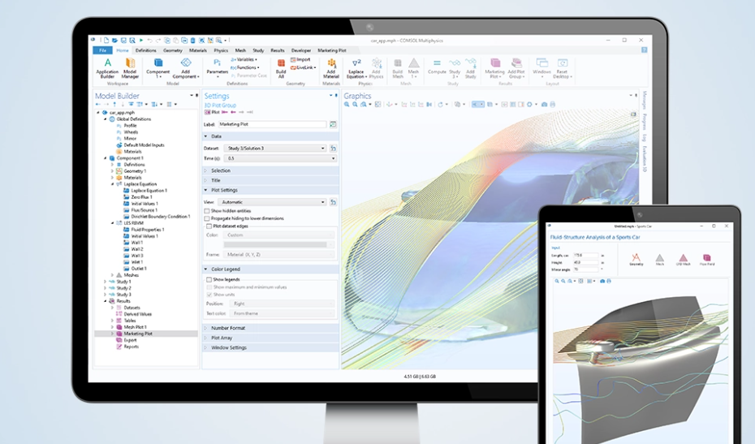
Task: Expand the Window Settings section
Action: coord(270,347)
